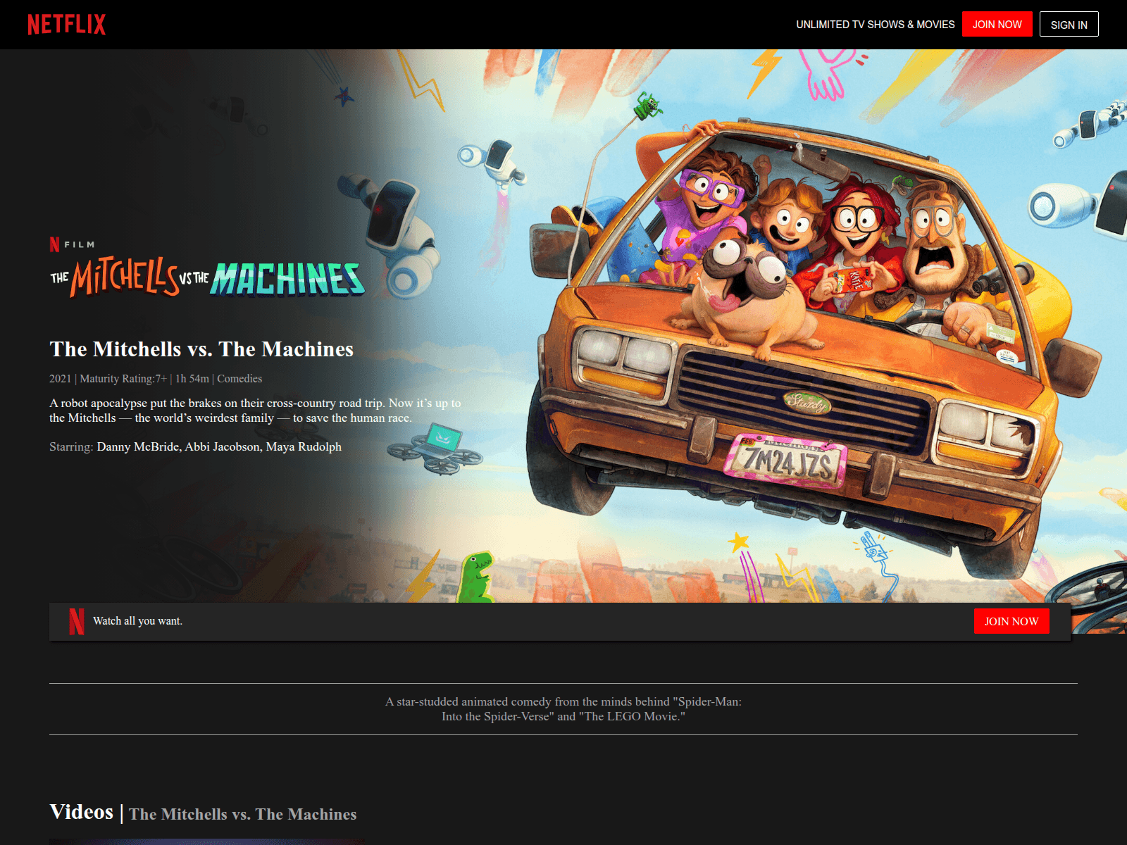
Task: Click the 1h 54m runtime text
Action: click(x=192, y=379)
